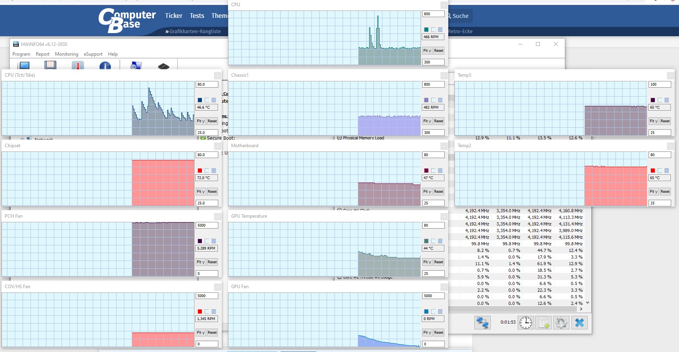Viewport: 679px width, 352px height.
Task: Close the Chipset graph window
Action: click(217, 146)
